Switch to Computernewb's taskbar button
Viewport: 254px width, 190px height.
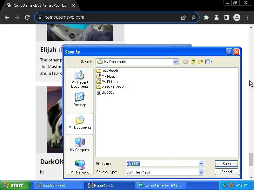[x=160, y=185]
